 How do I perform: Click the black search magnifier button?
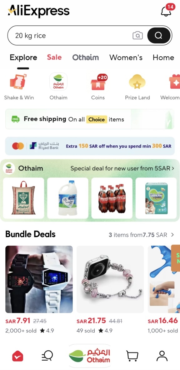tap(159, 36)
